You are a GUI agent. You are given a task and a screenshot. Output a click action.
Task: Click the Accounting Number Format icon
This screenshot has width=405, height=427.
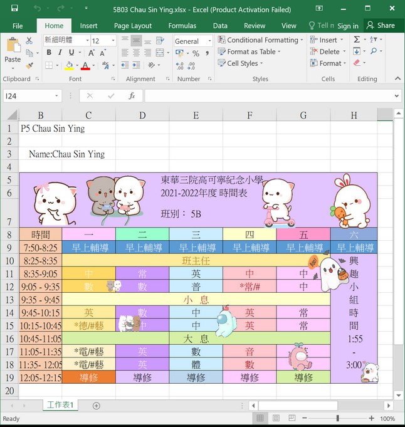[179, 53]
